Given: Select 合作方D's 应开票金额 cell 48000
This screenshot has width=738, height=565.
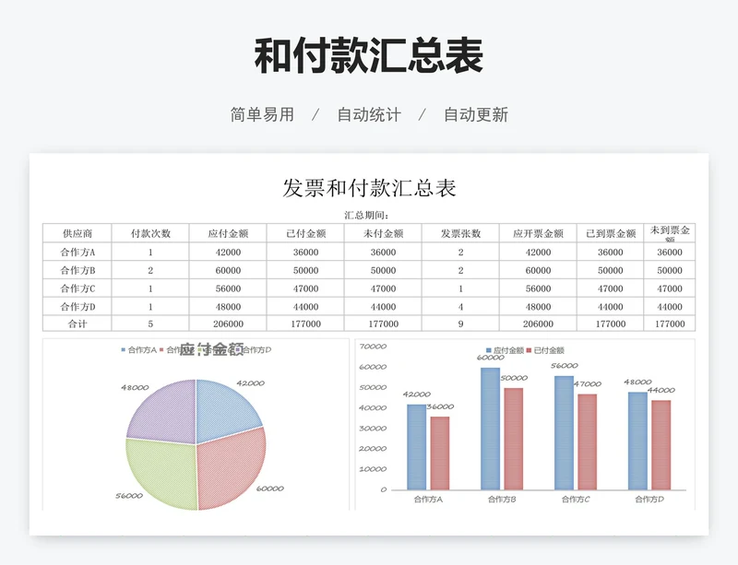Looking at the screenshot, I should (538, 307).
